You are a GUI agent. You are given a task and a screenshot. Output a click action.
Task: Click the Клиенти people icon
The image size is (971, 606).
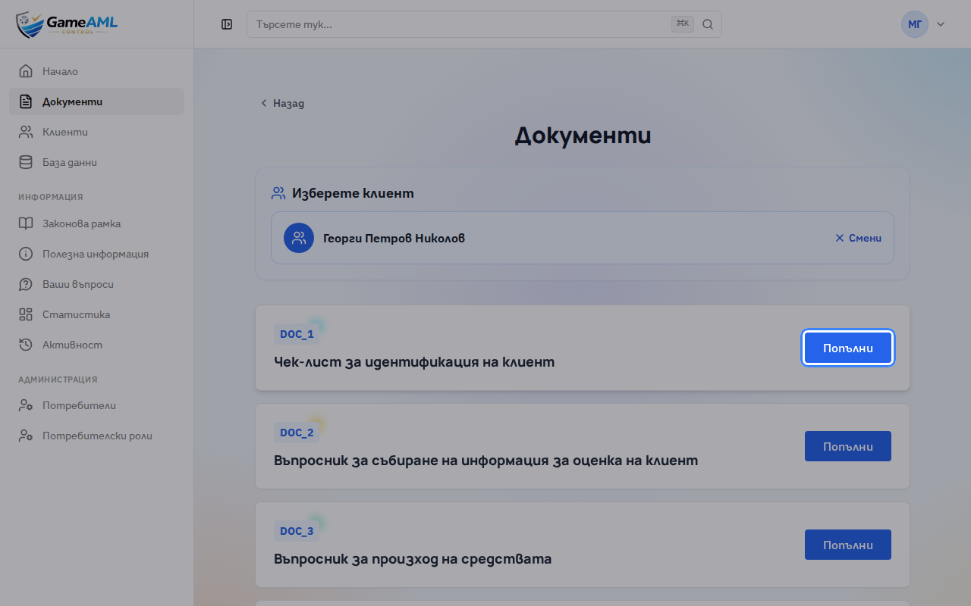tap(26, 132)
